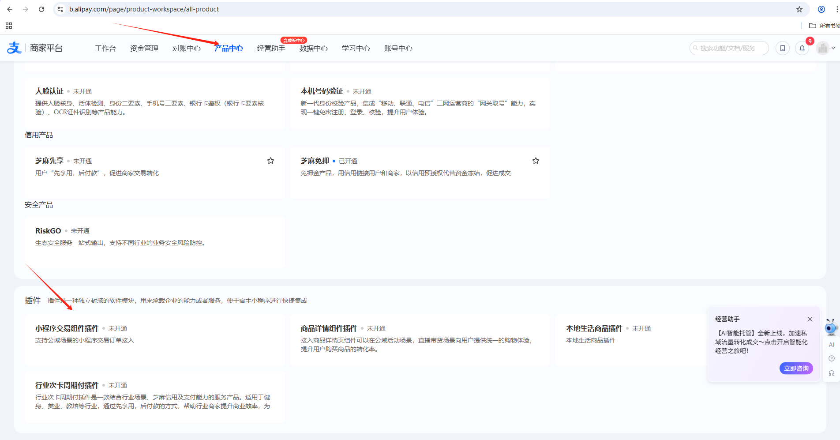Expand the account dropdown chevron

coord(833,48)
